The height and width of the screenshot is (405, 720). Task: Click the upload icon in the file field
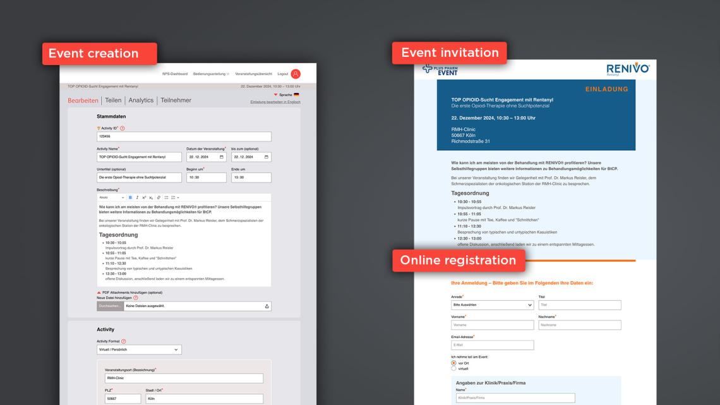267,306
